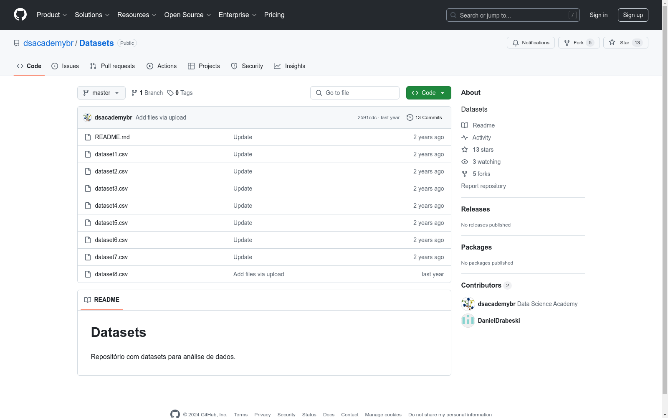
Task: Star this repository
Action: coord(625,43)
